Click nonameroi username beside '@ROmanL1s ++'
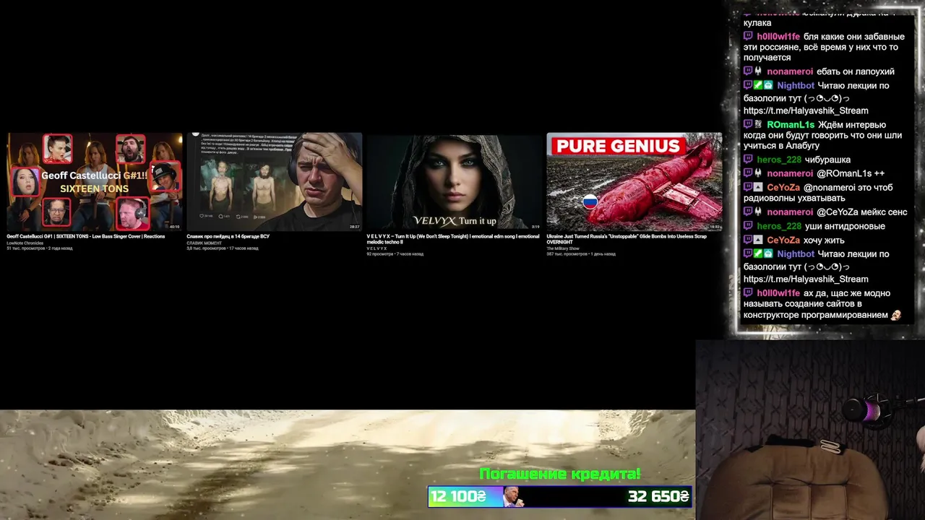 pyautogui.click(x=790, y=173)
